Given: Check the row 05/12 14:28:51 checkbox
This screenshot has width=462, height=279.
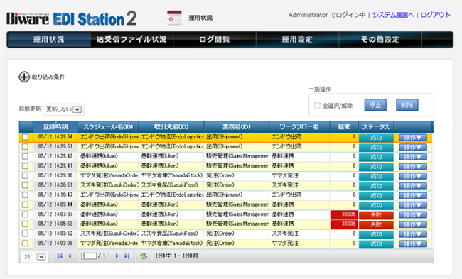Looking at the screenshot, I should [x=26, y=185].
